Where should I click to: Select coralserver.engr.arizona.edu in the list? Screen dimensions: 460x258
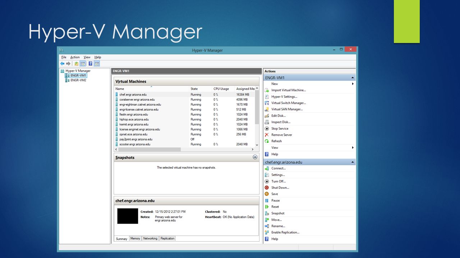(185, 100)
